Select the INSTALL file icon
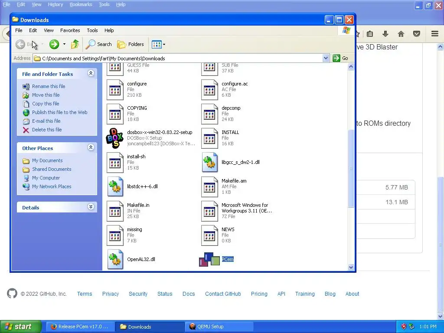The image size is (444, 333). click(x=209, y=138)
